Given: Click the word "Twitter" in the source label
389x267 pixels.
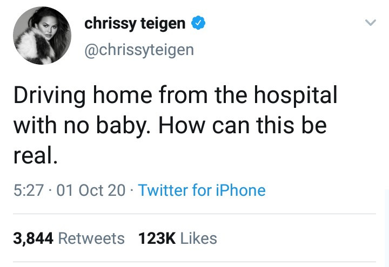Looking at the screenshot, I should pos(163,190).
